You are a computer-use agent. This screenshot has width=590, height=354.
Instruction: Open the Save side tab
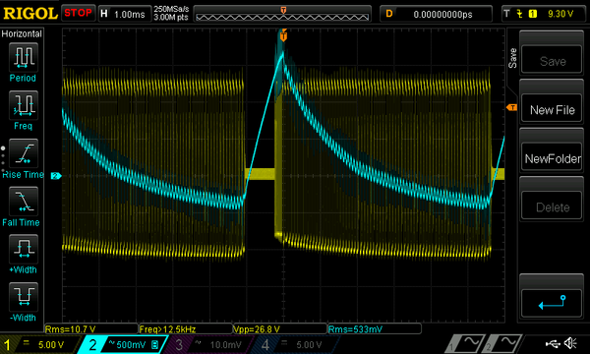pos(512,58)
